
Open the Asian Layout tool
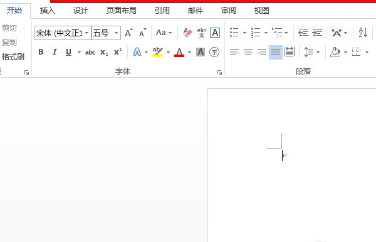coord(337,33)
